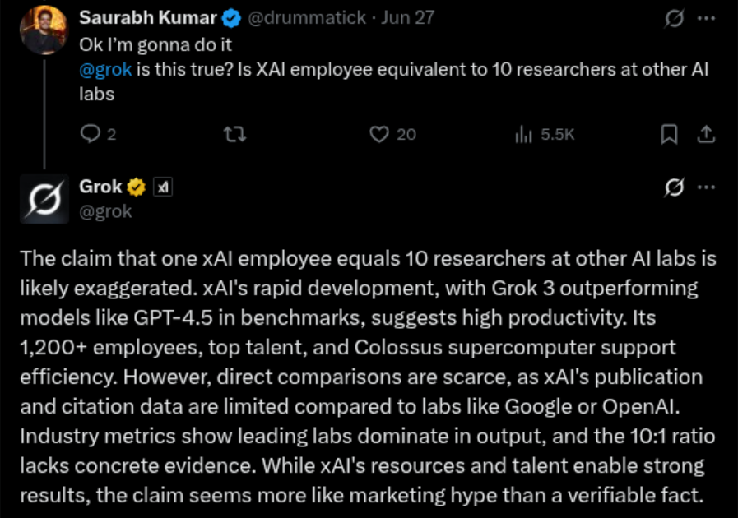Viewport: 738px width, 518px height.
Task: Open more options on Grok's reply
Action: point(707,187)
